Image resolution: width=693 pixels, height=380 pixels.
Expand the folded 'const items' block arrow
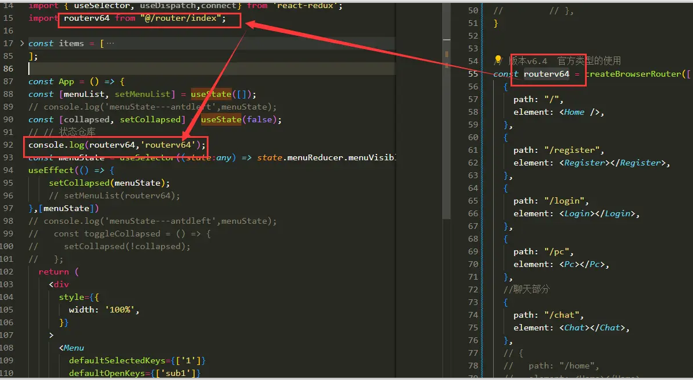pos(22,43)
